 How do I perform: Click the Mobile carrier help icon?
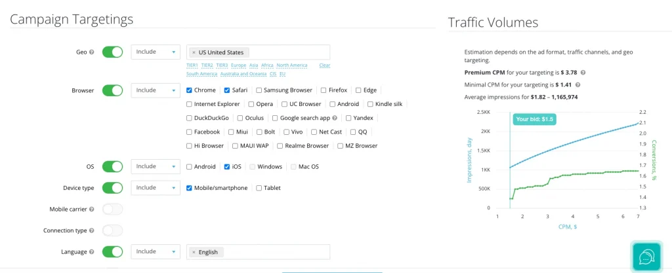tap(91, 209)
